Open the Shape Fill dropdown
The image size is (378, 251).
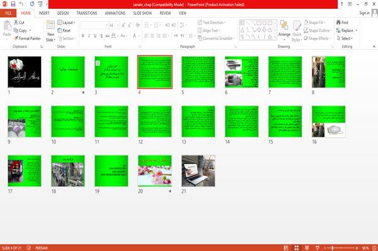pos(314,23)
